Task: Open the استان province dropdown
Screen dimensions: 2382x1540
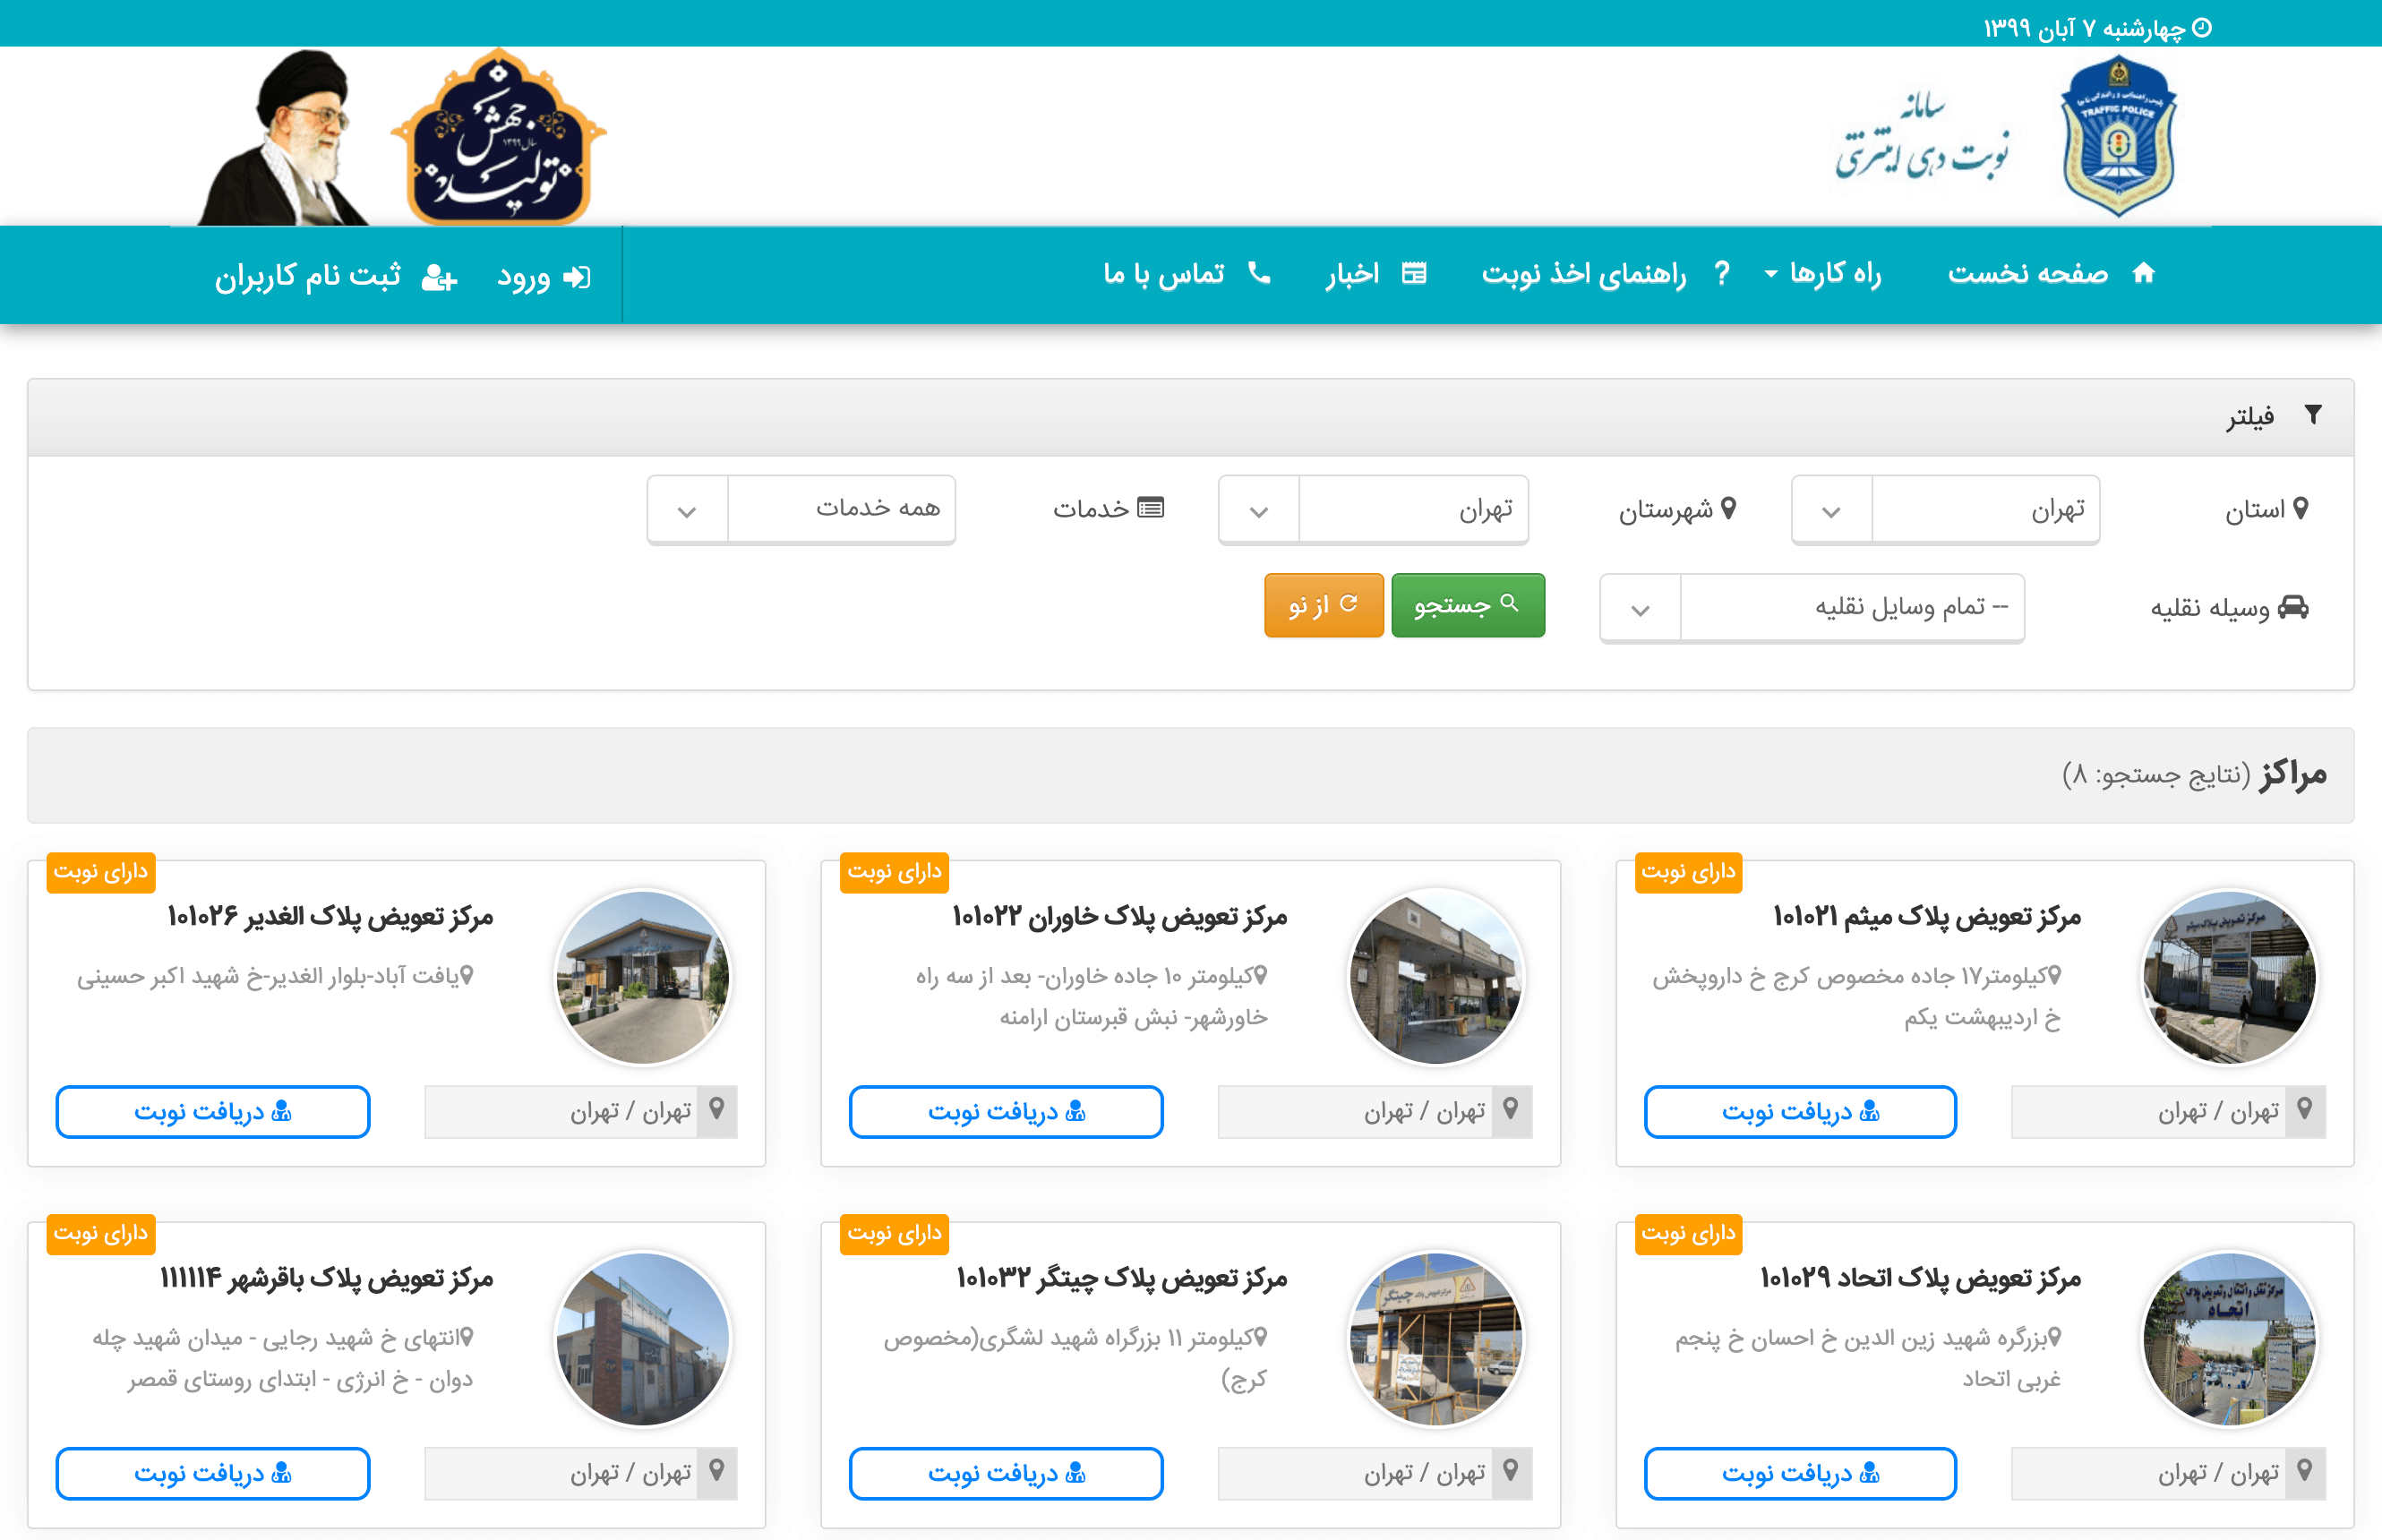Action: point(1945,509)
